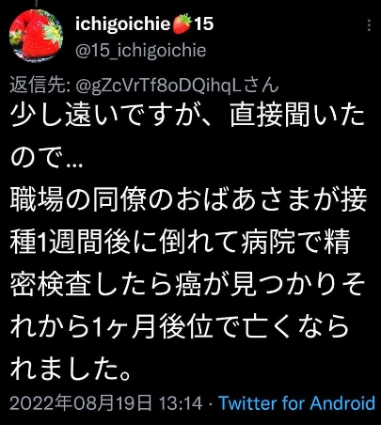Image resolution: width=381 pixels, height=425 pixels.
Task: Click the tweet line starting 少し遠いですが
Action: pyautogui.click(x=187, y=115)
